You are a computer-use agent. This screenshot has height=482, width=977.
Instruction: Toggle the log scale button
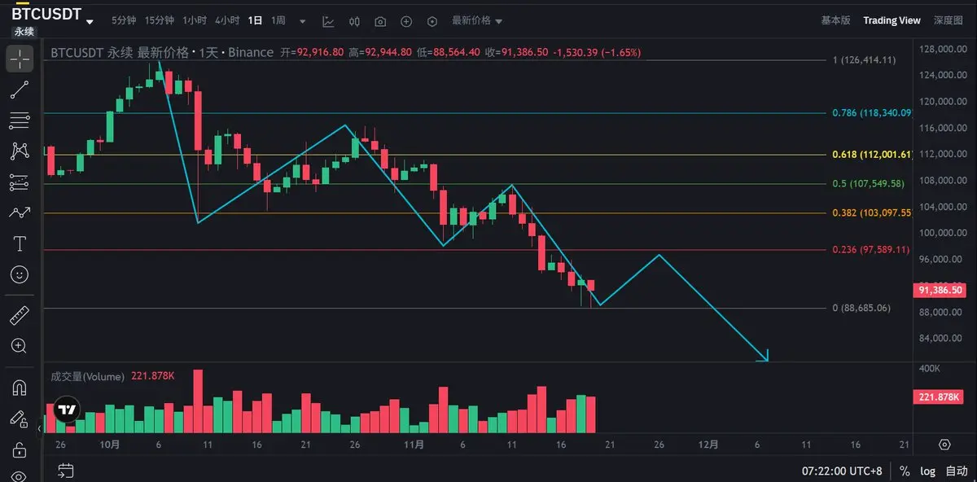click(x=928, y=471)
